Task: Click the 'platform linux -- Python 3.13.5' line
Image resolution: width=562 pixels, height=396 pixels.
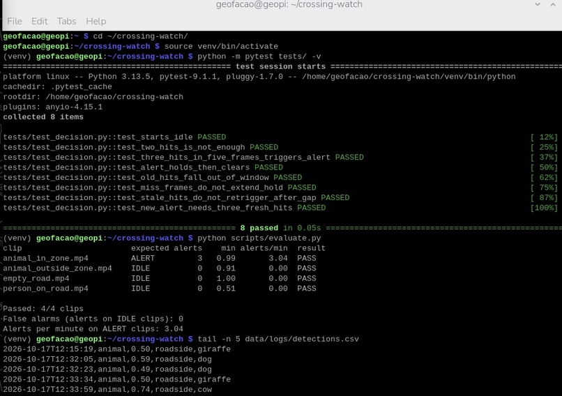Action: point(259,76)
